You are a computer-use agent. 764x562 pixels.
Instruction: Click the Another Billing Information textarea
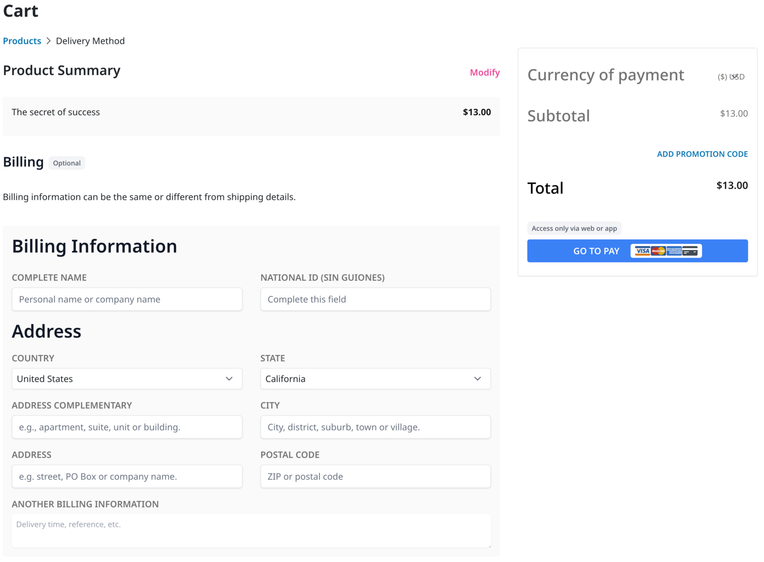click(251, 530)
